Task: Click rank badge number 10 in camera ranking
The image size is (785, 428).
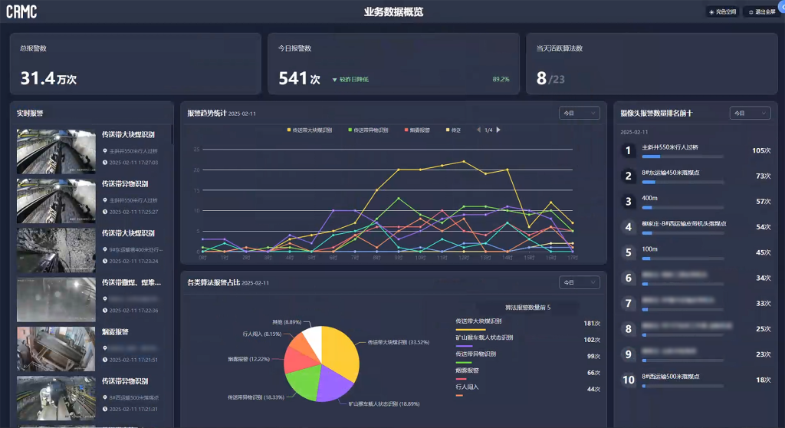Action: 628,380
